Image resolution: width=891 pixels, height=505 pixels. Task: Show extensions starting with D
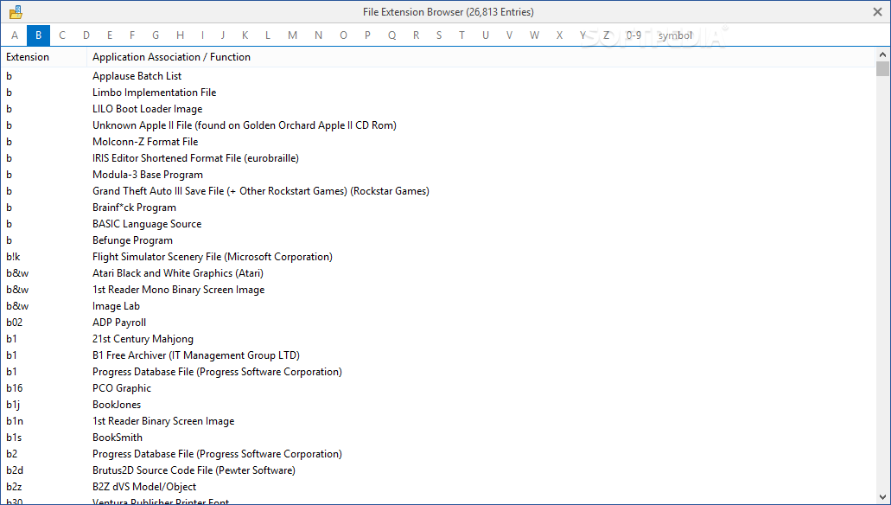click(x=86, y=35)
